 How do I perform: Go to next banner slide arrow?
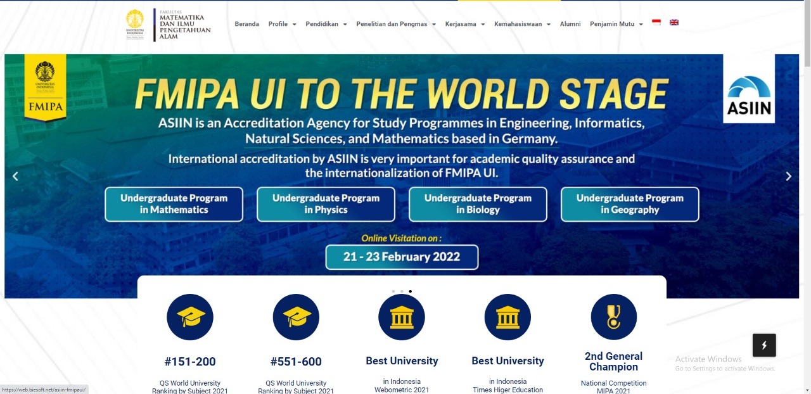789,176
